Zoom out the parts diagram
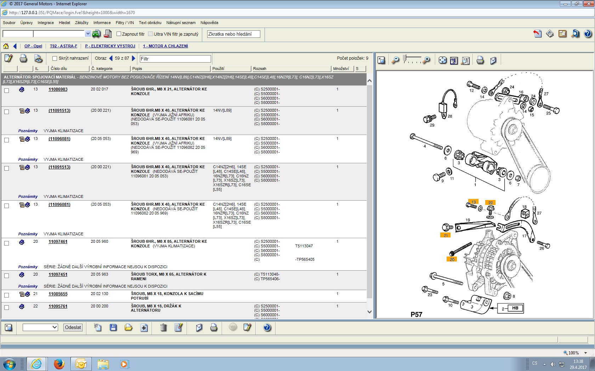Image resolution: width=595 pixels, height=371 pixels. (x=395, y=60)
